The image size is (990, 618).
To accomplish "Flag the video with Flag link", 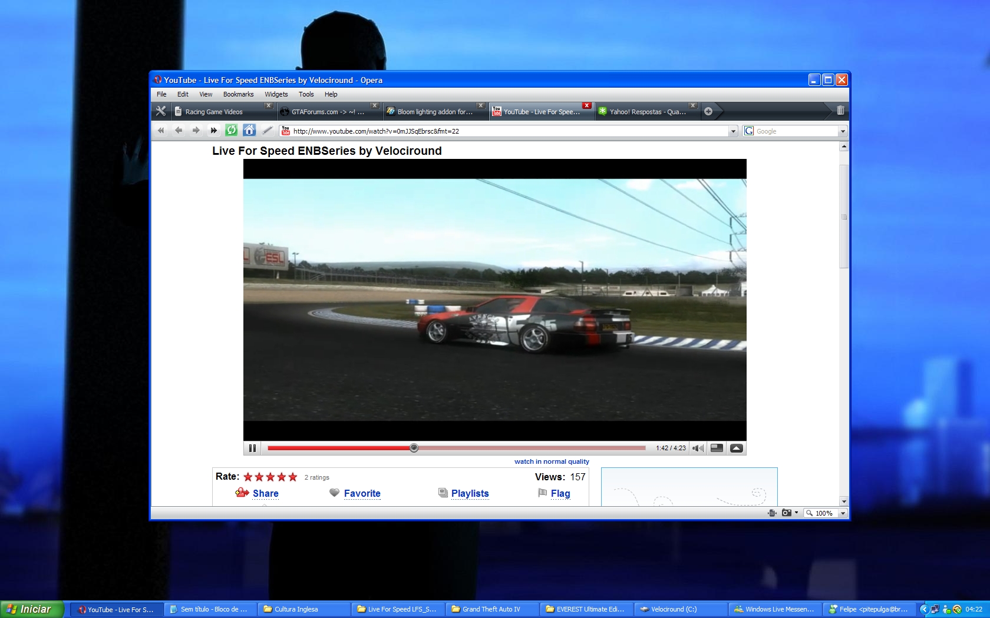I will click(x=560, y=494).
